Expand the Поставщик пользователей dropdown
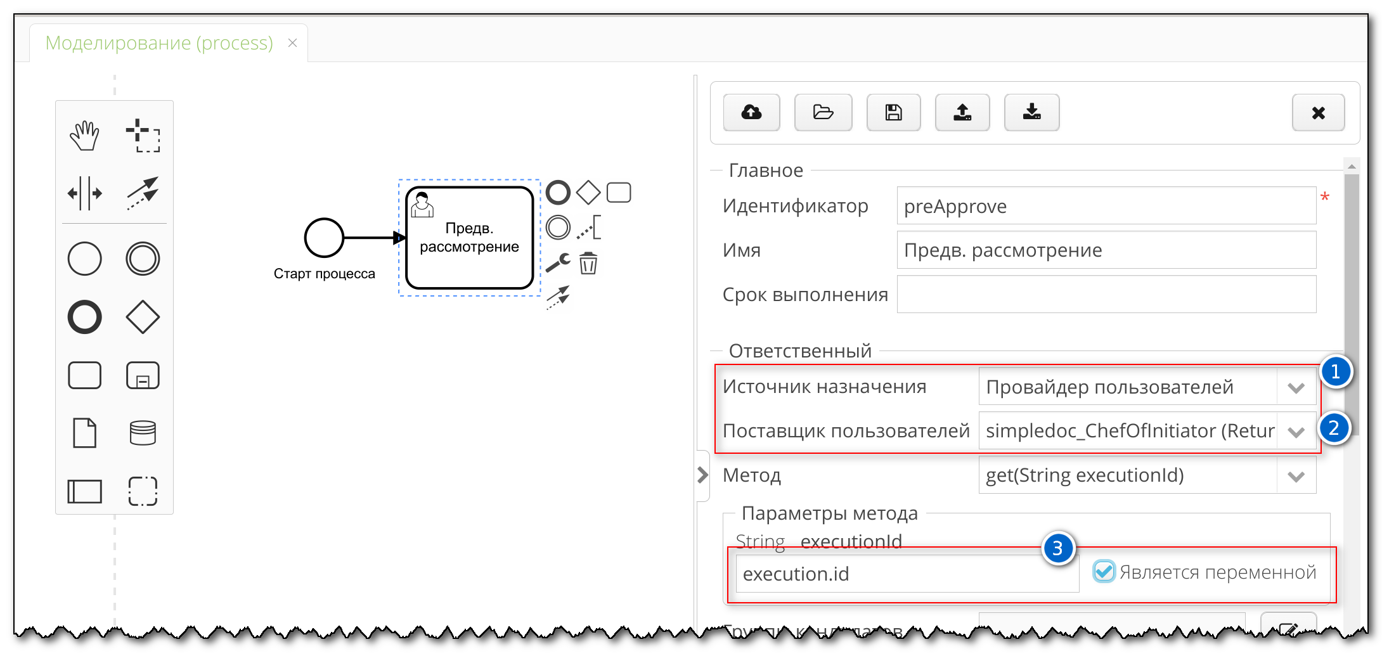This screenshot has width=1382, height=656. [x=1296, y=431]
